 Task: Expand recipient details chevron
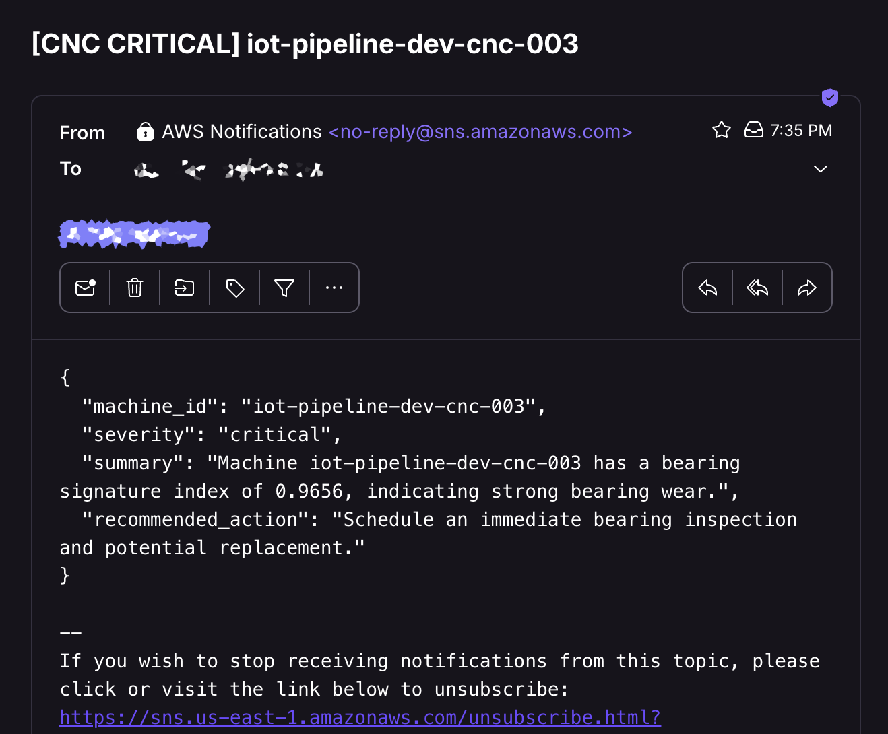click(x=821, y=169)
